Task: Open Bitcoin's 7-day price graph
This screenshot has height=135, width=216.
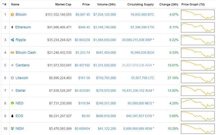Action: (198, 15)
